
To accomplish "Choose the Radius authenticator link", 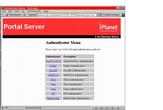I will [x=53, y=66].
